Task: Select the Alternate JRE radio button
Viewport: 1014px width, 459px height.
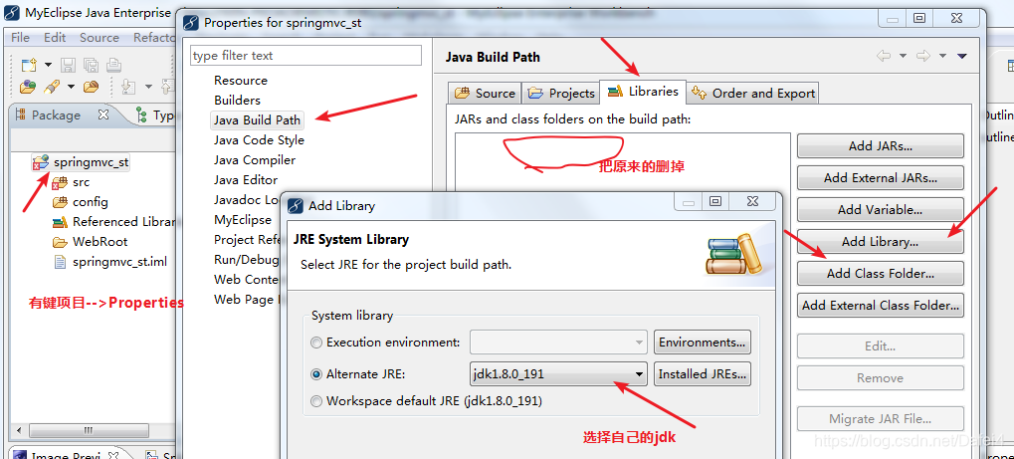Action: [316, 374]
